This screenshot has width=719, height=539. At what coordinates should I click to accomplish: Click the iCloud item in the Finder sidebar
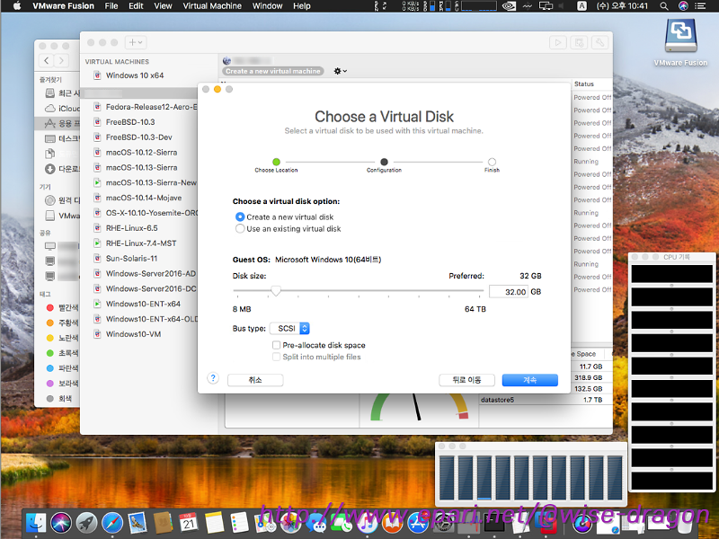tap(62, 109)
